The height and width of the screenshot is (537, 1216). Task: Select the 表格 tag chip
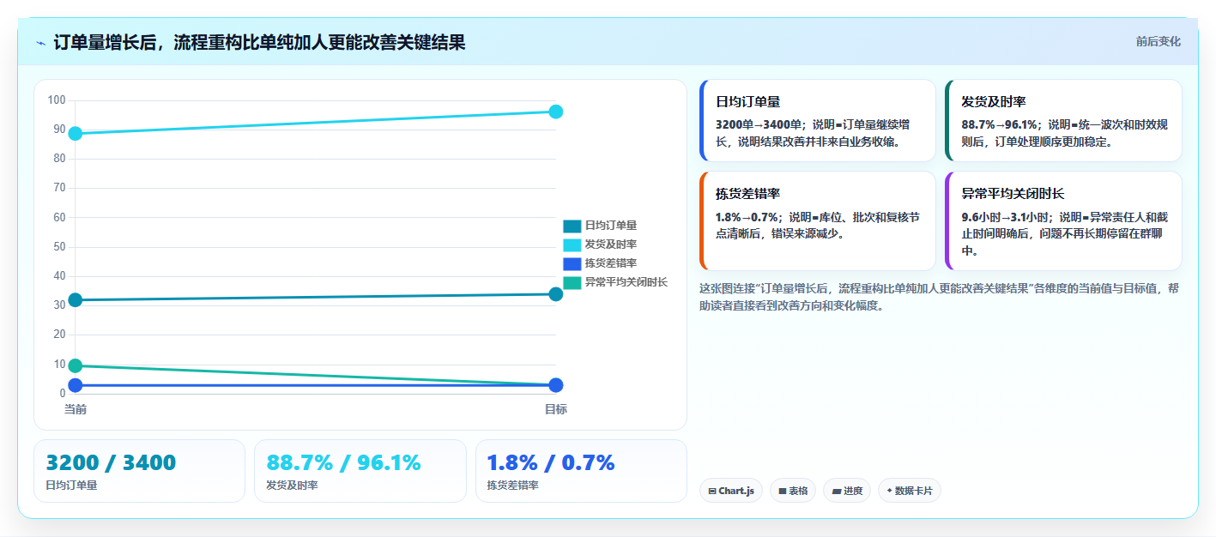tap(793, 491)
